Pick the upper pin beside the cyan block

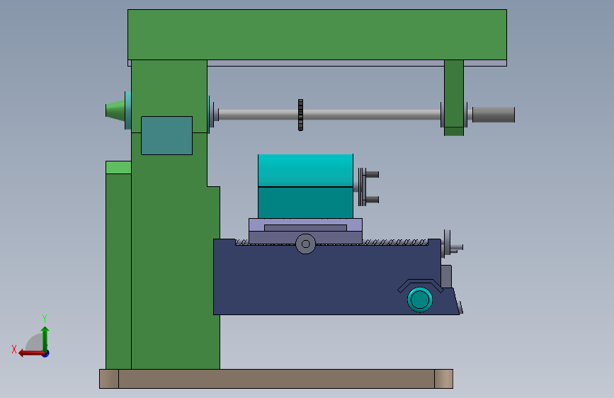372,175
